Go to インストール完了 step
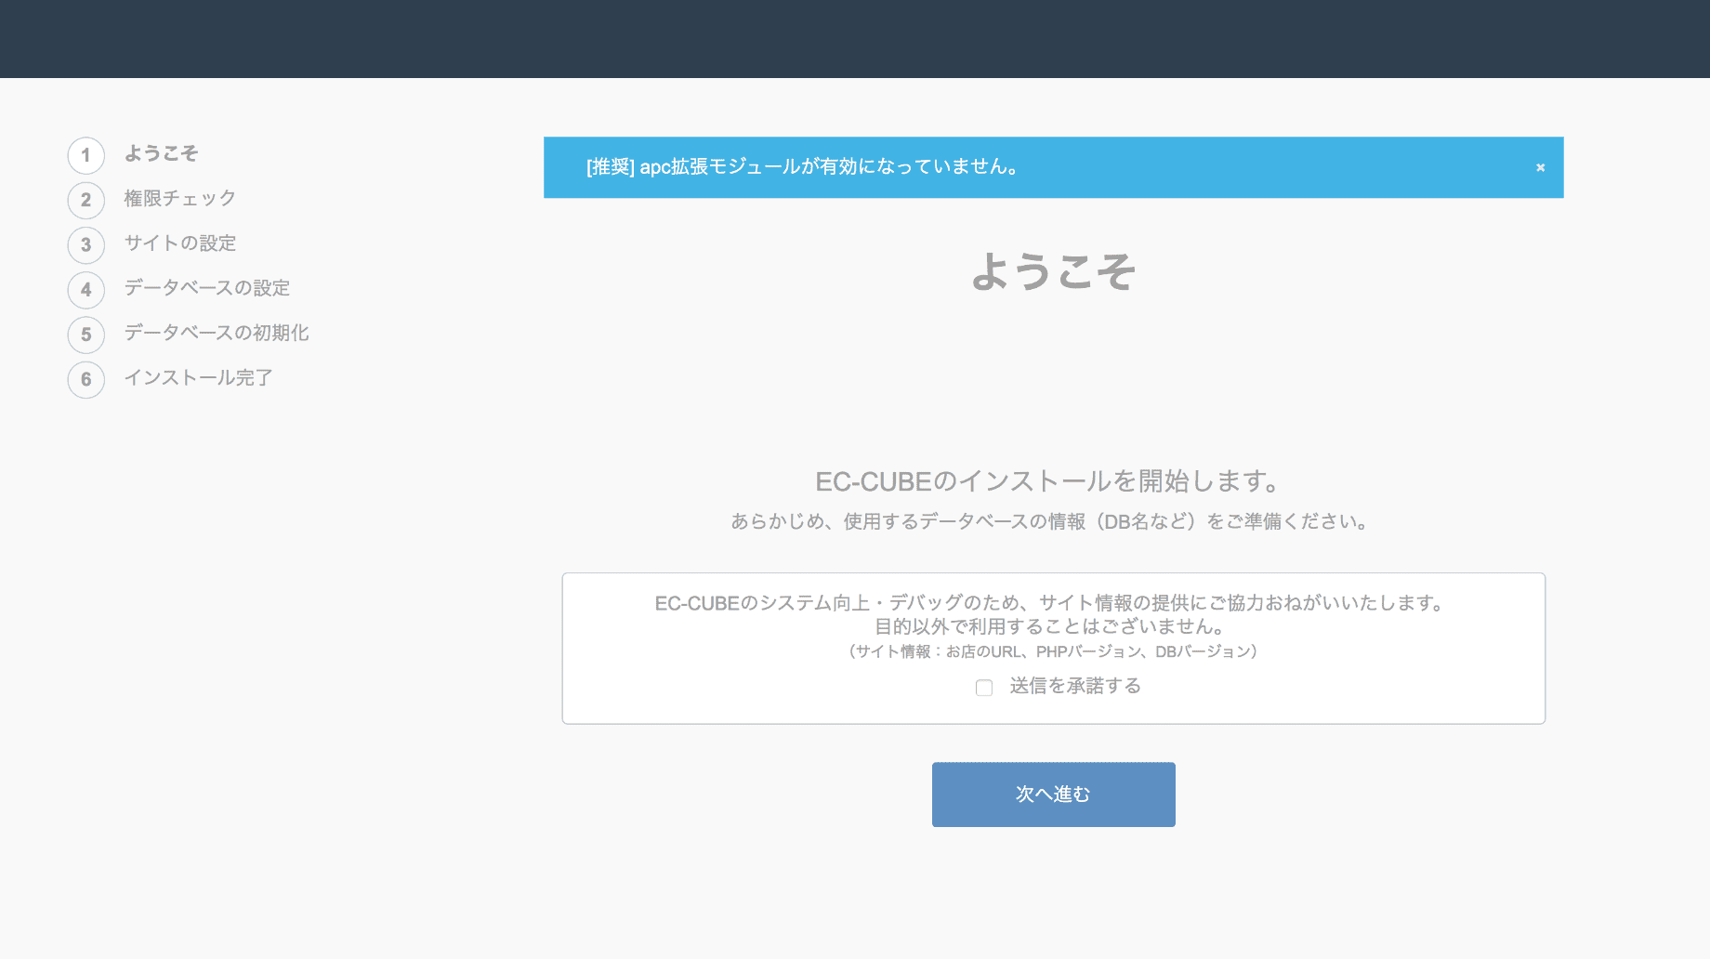 [x=199, y=377]
